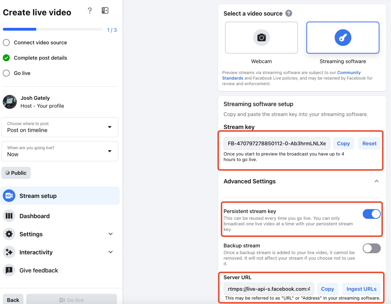Screen dimensions: 391x304
Task: Select the stream key text field
Action: (x=276, y=143)
